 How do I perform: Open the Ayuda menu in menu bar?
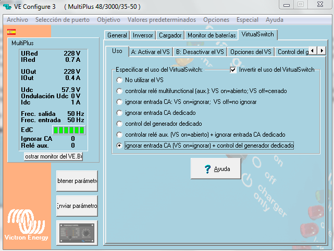[275, 20]
